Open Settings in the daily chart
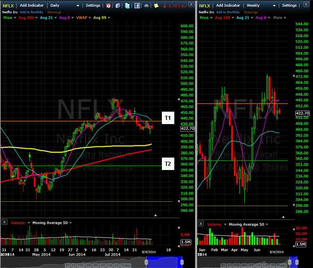Viewport: 313px width, 268px height. point(93,5)
